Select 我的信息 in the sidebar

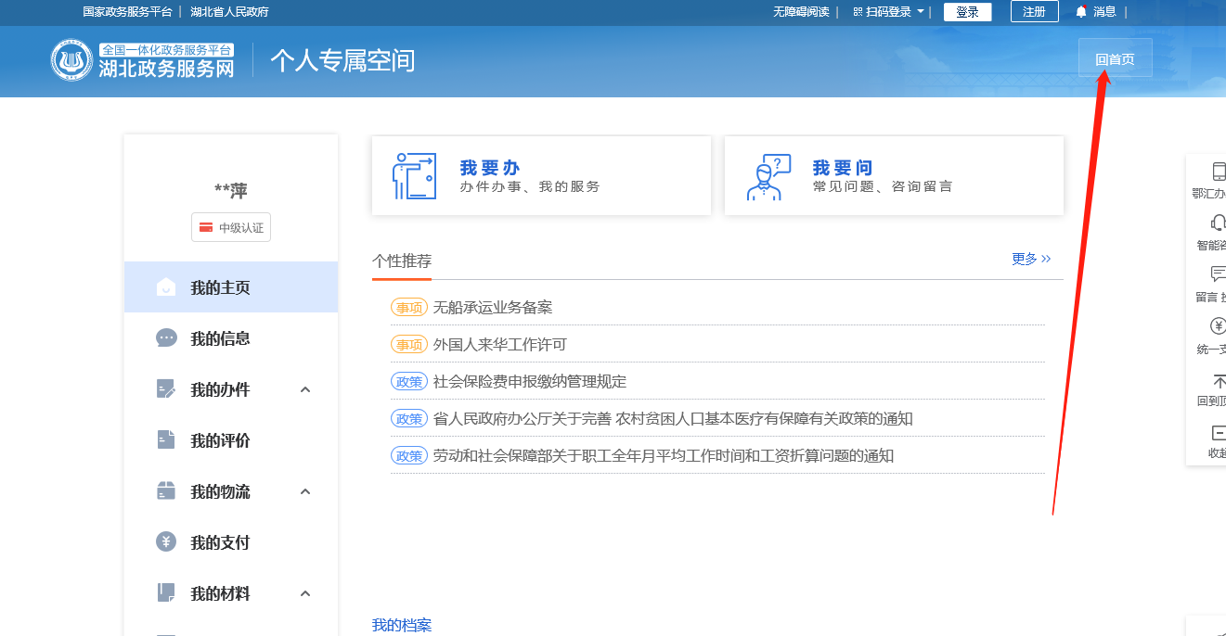[x=231, y=338]
